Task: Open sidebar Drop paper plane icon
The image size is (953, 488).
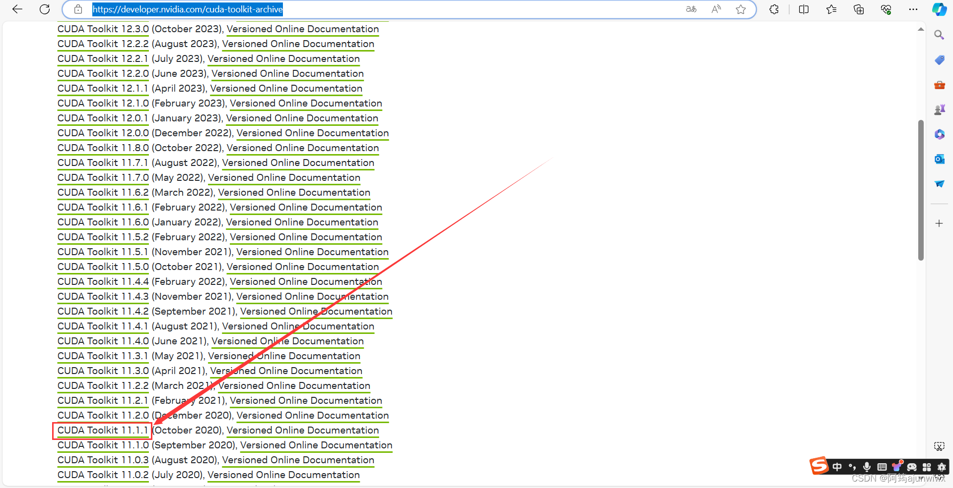Action: (x=939, y=184)
